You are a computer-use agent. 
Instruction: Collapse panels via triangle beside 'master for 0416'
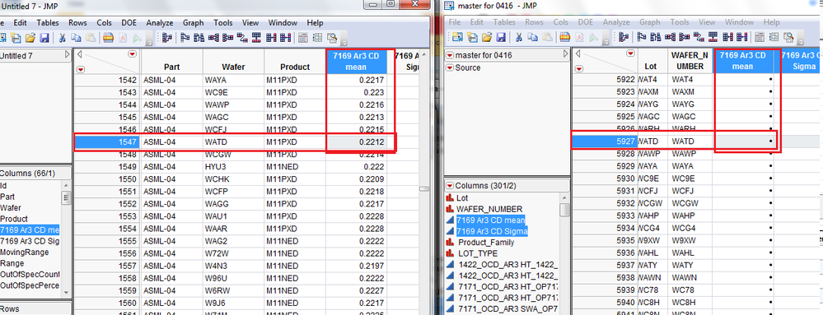[565, 54]
